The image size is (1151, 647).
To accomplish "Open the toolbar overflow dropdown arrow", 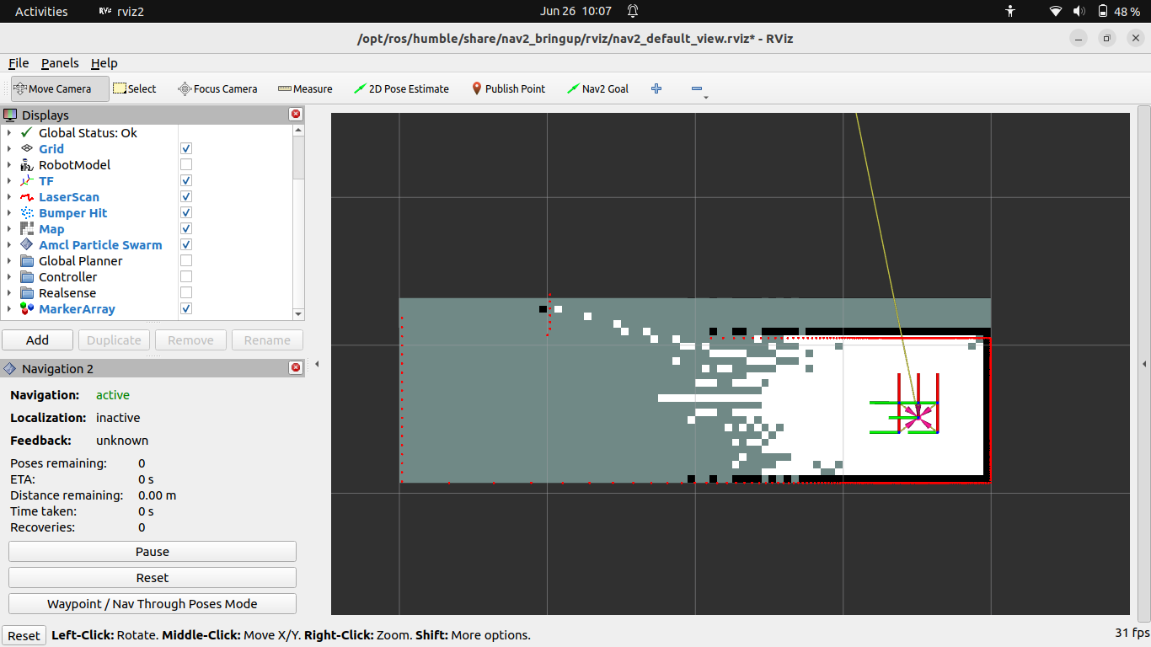I will (704, 95).
